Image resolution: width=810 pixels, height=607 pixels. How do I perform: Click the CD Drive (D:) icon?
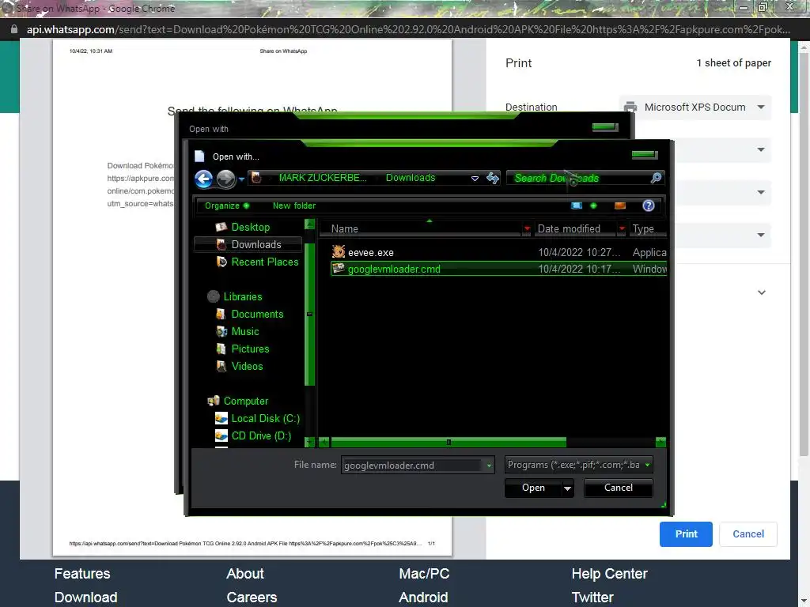(221, 435)
